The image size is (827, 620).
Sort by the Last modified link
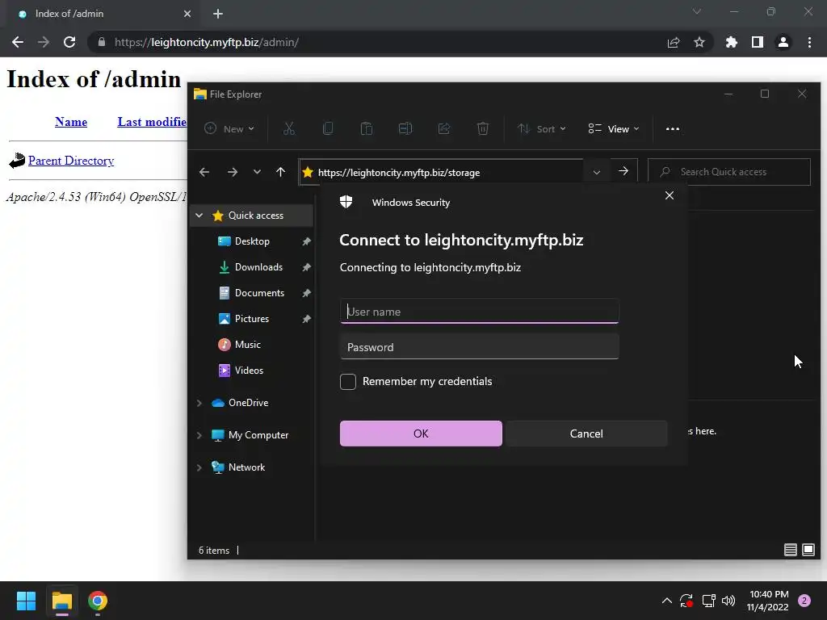(152, 122)
